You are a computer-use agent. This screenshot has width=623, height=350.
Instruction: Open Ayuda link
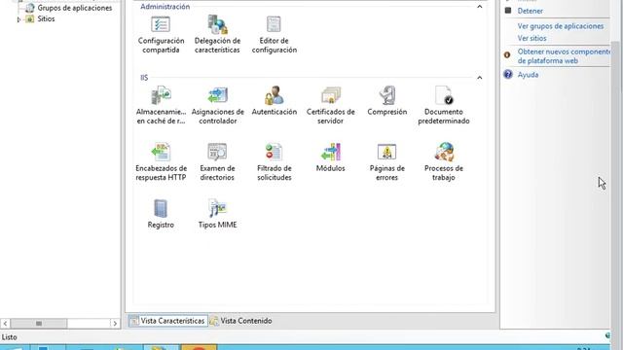point(528,75)
